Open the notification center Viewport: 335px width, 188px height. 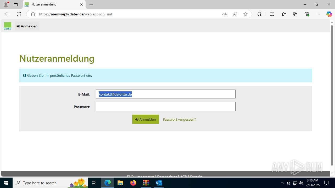pyautogui.click(x=326, y=183)
